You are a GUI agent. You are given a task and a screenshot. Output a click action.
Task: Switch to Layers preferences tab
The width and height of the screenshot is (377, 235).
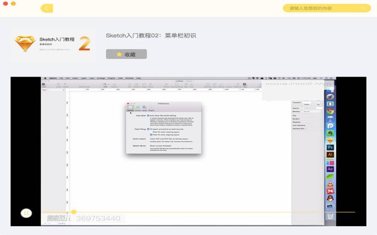point(145,108)
